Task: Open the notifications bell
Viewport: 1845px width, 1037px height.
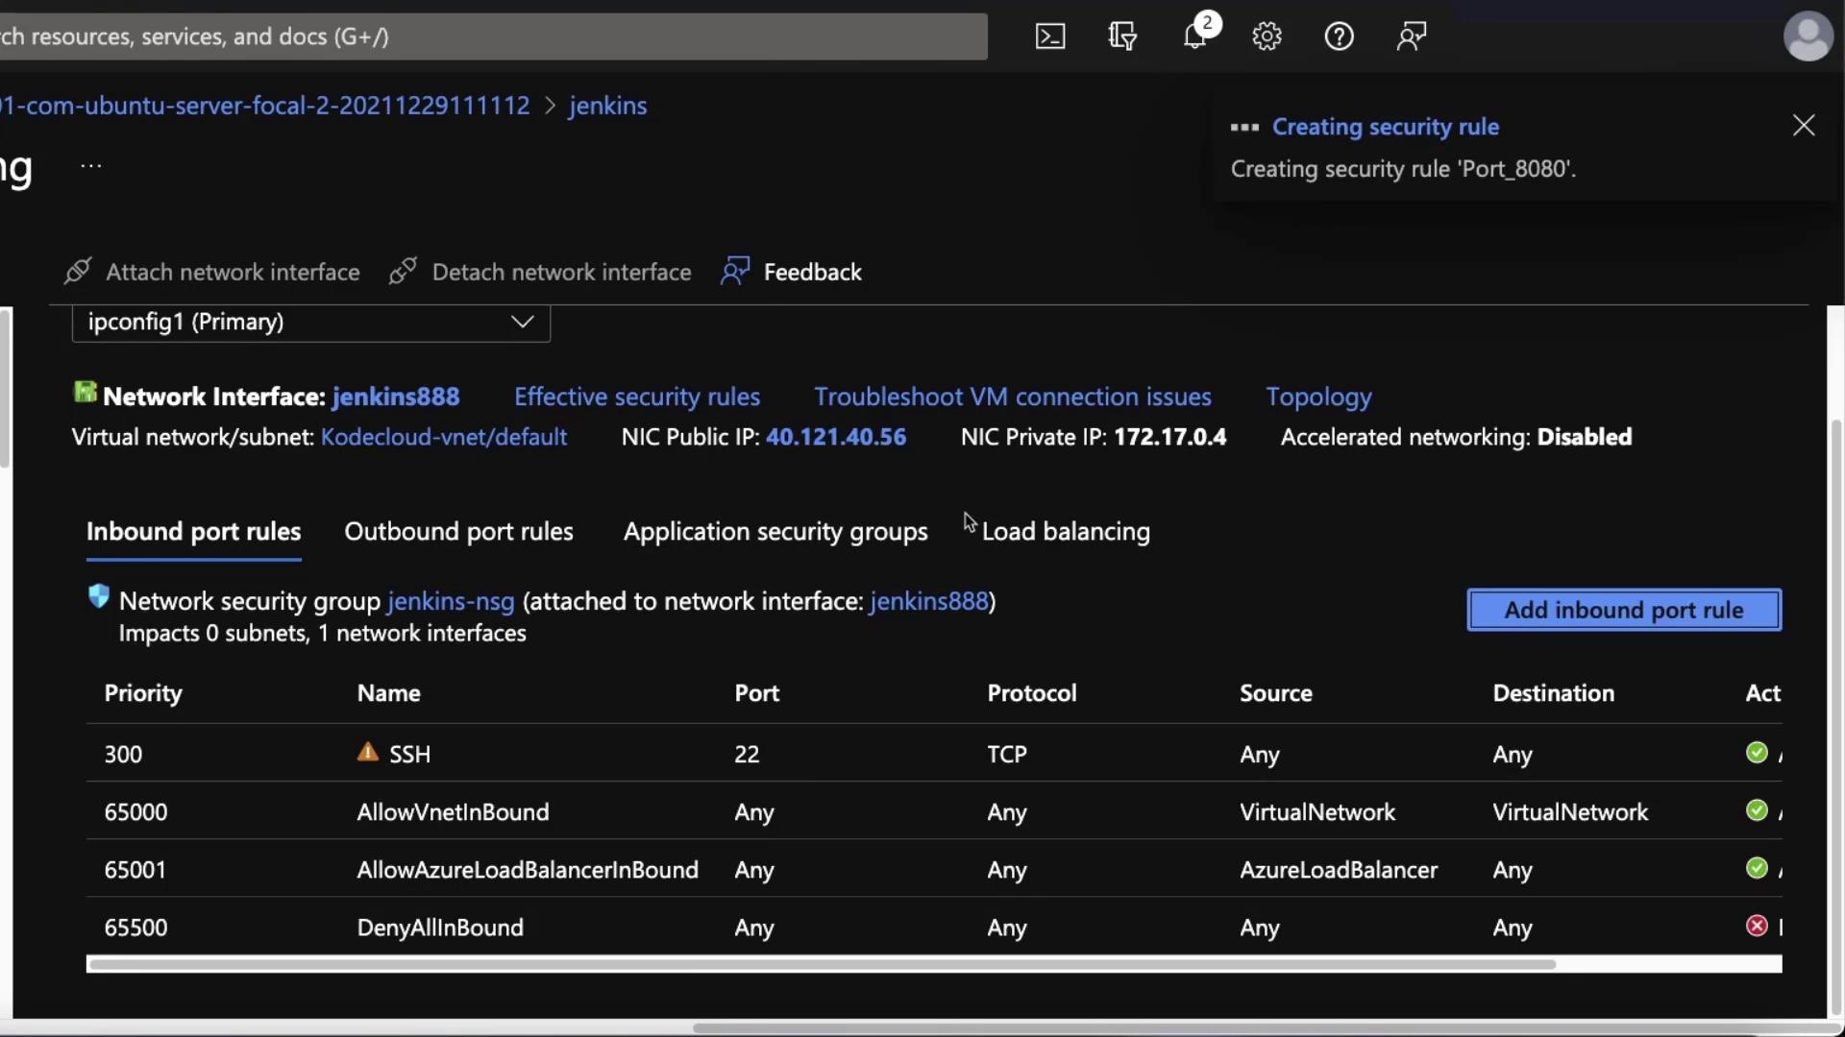Action: pos(1194,36)
